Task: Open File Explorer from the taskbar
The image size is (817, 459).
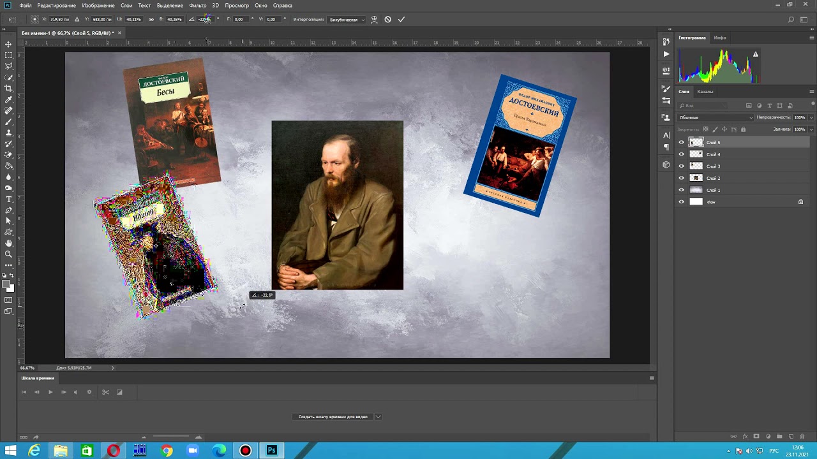Action: pos(61,451)
